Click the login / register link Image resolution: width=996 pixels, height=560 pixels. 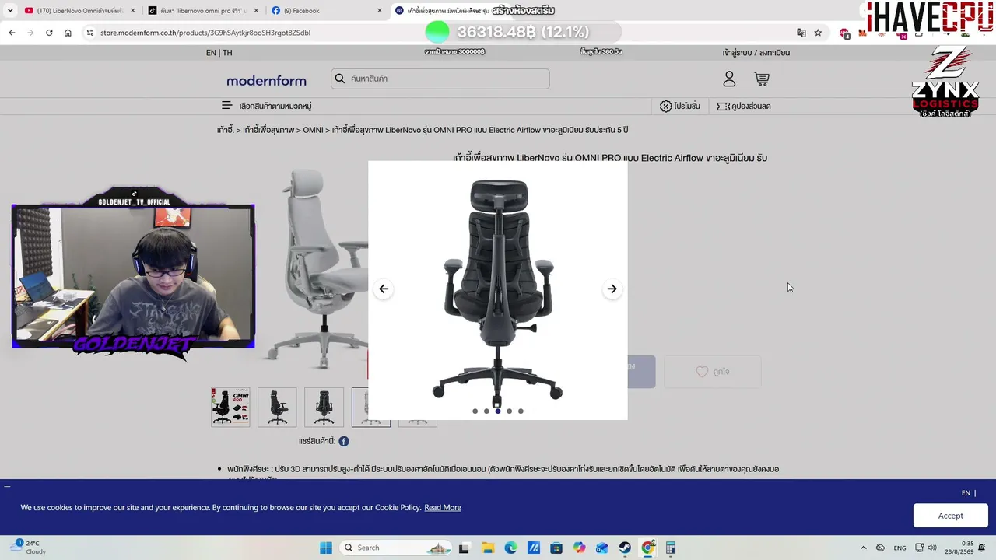click(x=756, y=53)
